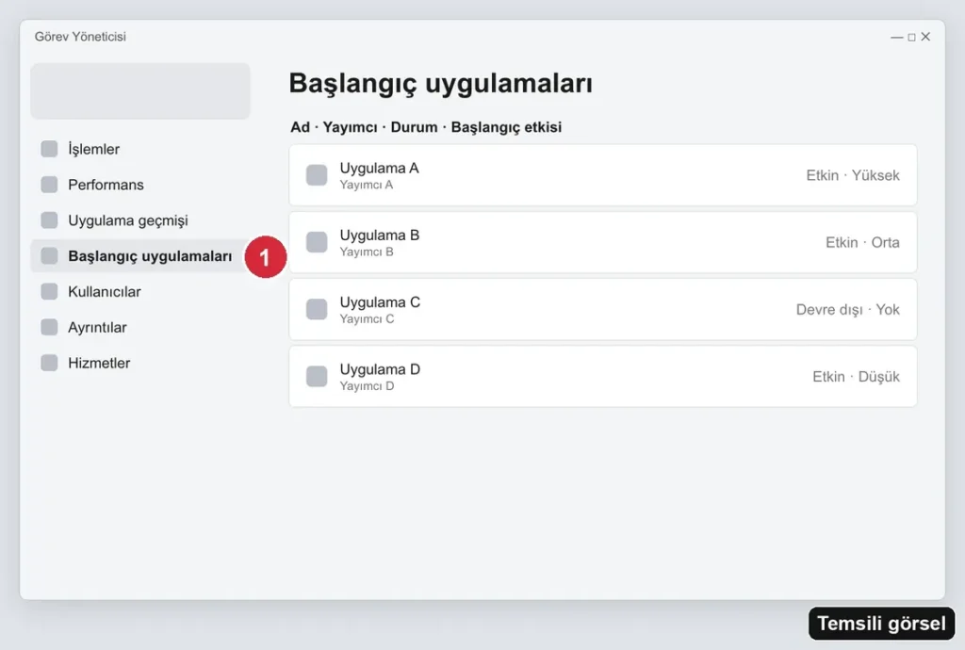Open Uygulama geçmişi in the sidebar
The width and height of the screenshot is (965, 650).
140,220
